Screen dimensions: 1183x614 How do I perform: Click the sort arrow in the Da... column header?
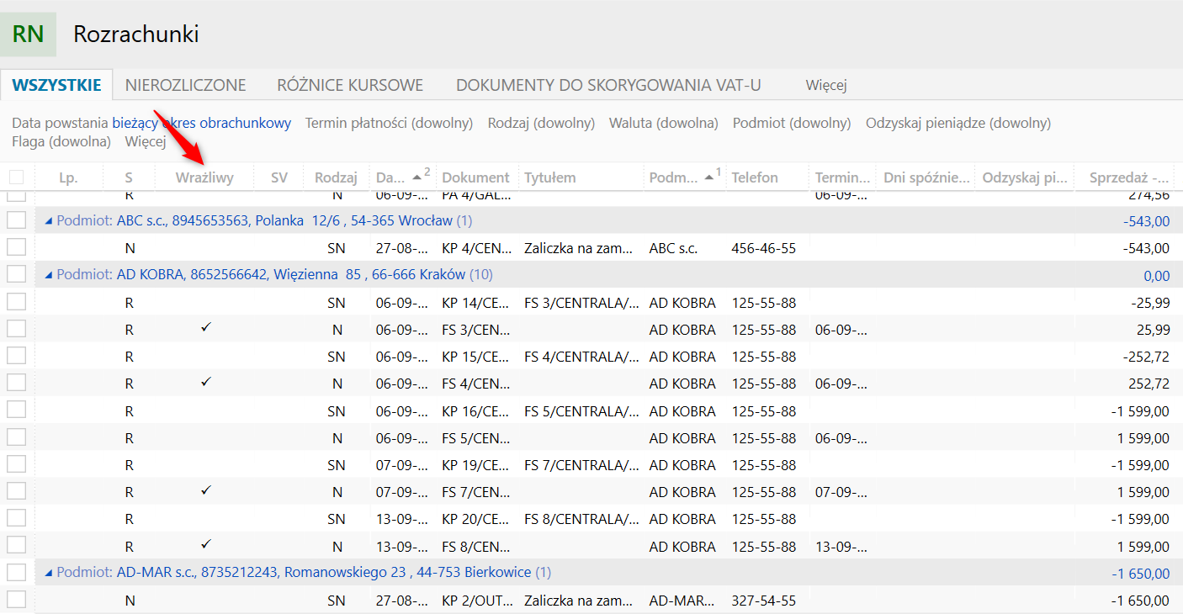(x=417, y=177)
